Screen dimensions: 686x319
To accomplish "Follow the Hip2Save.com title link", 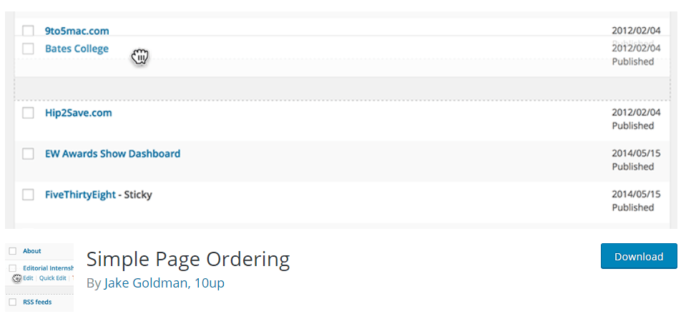I will (x=78, y=113).
